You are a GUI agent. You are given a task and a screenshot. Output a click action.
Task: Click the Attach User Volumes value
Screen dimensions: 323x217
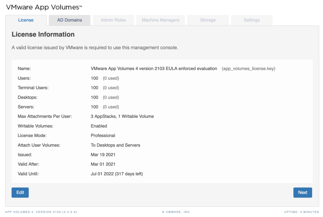tap(115, 145)
